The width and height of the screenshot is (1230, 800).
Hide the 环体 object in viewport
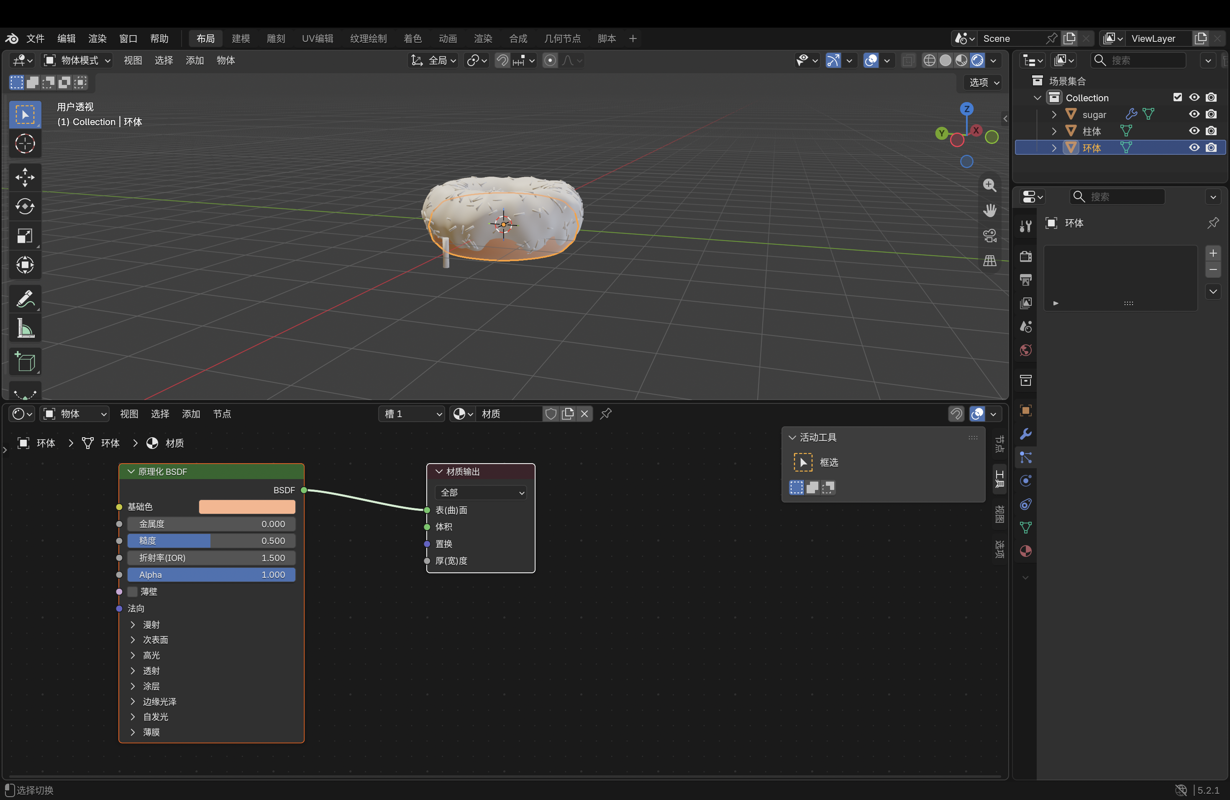tap(1194, 148)
